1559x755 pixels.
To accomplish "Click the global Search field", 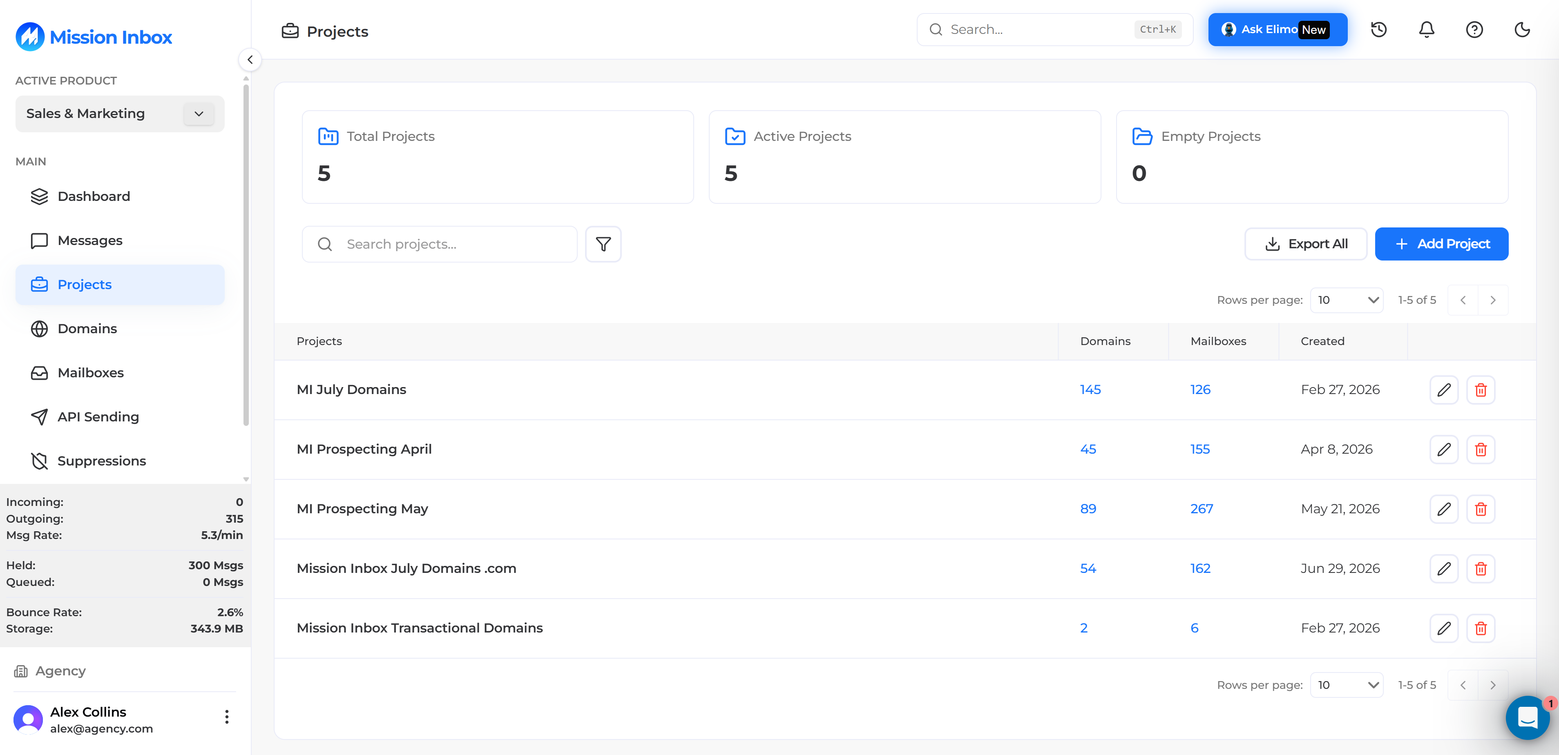I will [x=1055, y=30].
